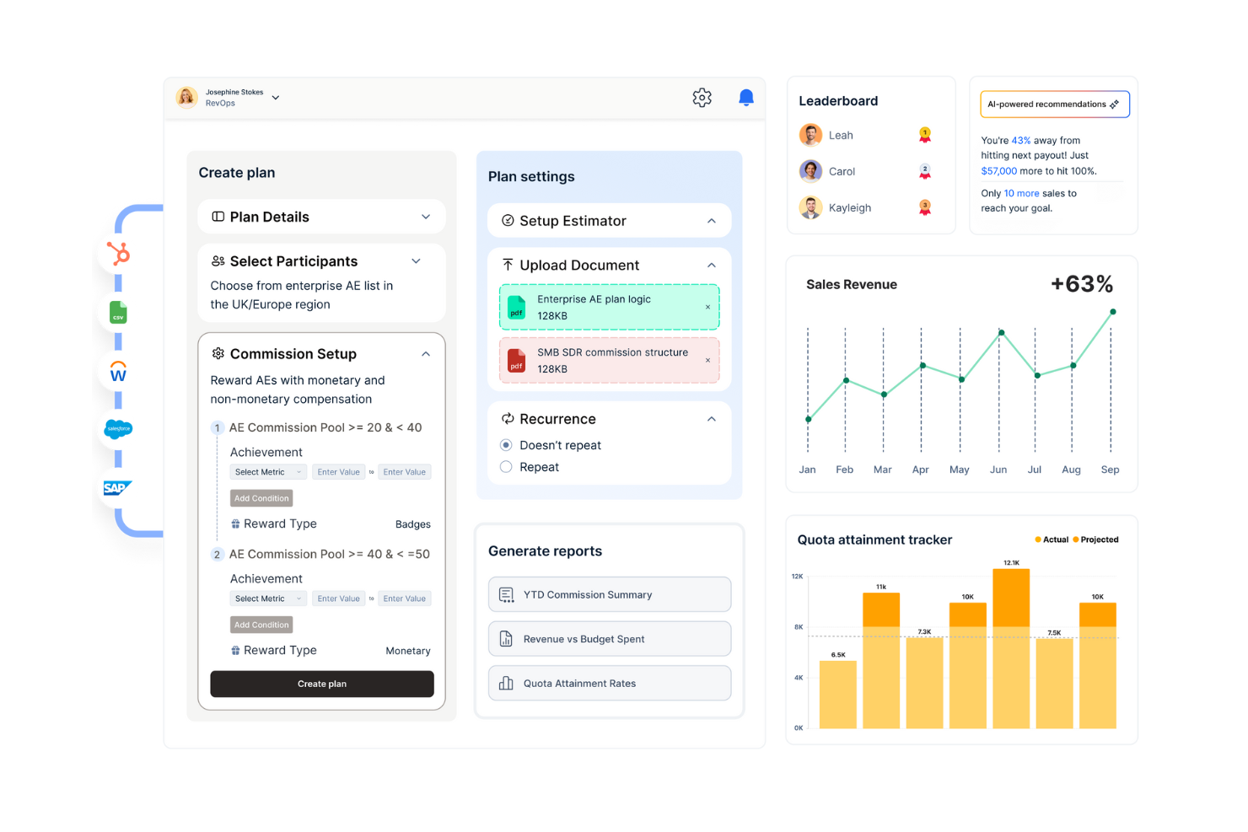Open the Select Metric dropdown

point(267,471)
